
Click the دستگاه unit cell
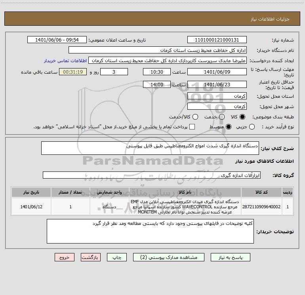click(109, 207)
